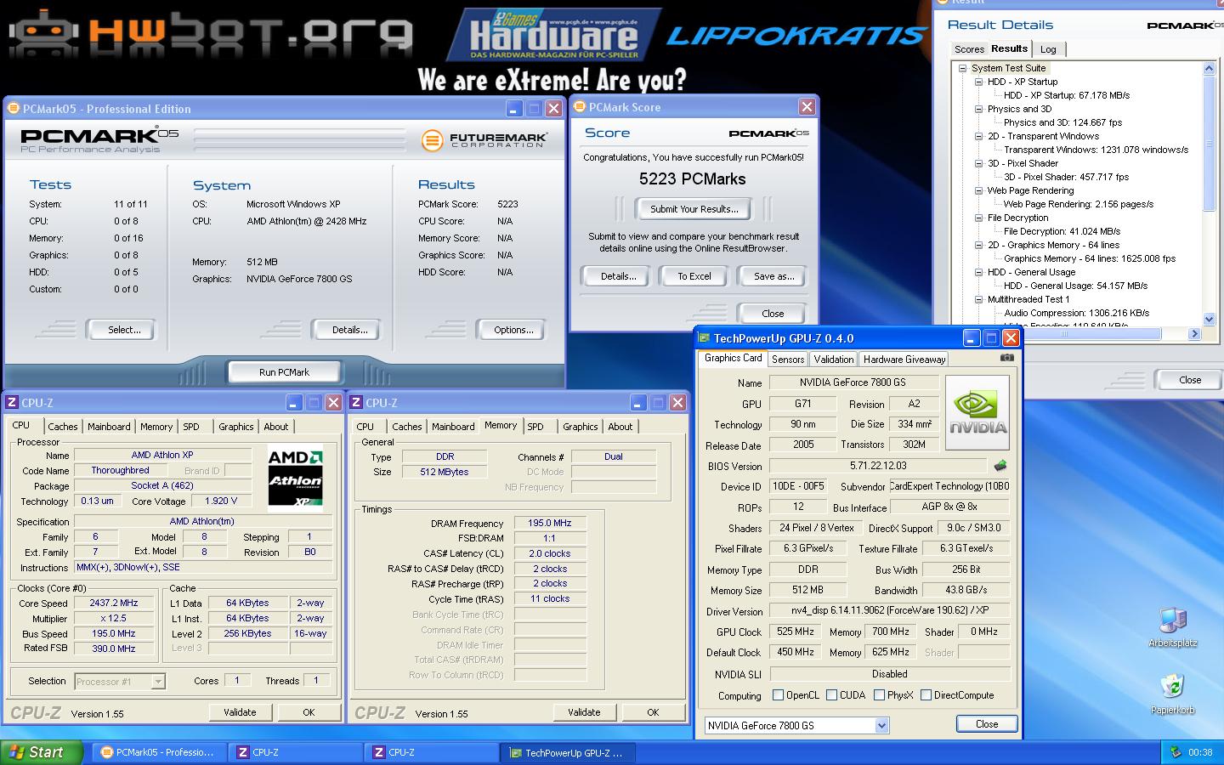Click the BIOS save chip icon in GPU-Z
The height and width of the screenshot is (765, 1224).
point(1000,466)
